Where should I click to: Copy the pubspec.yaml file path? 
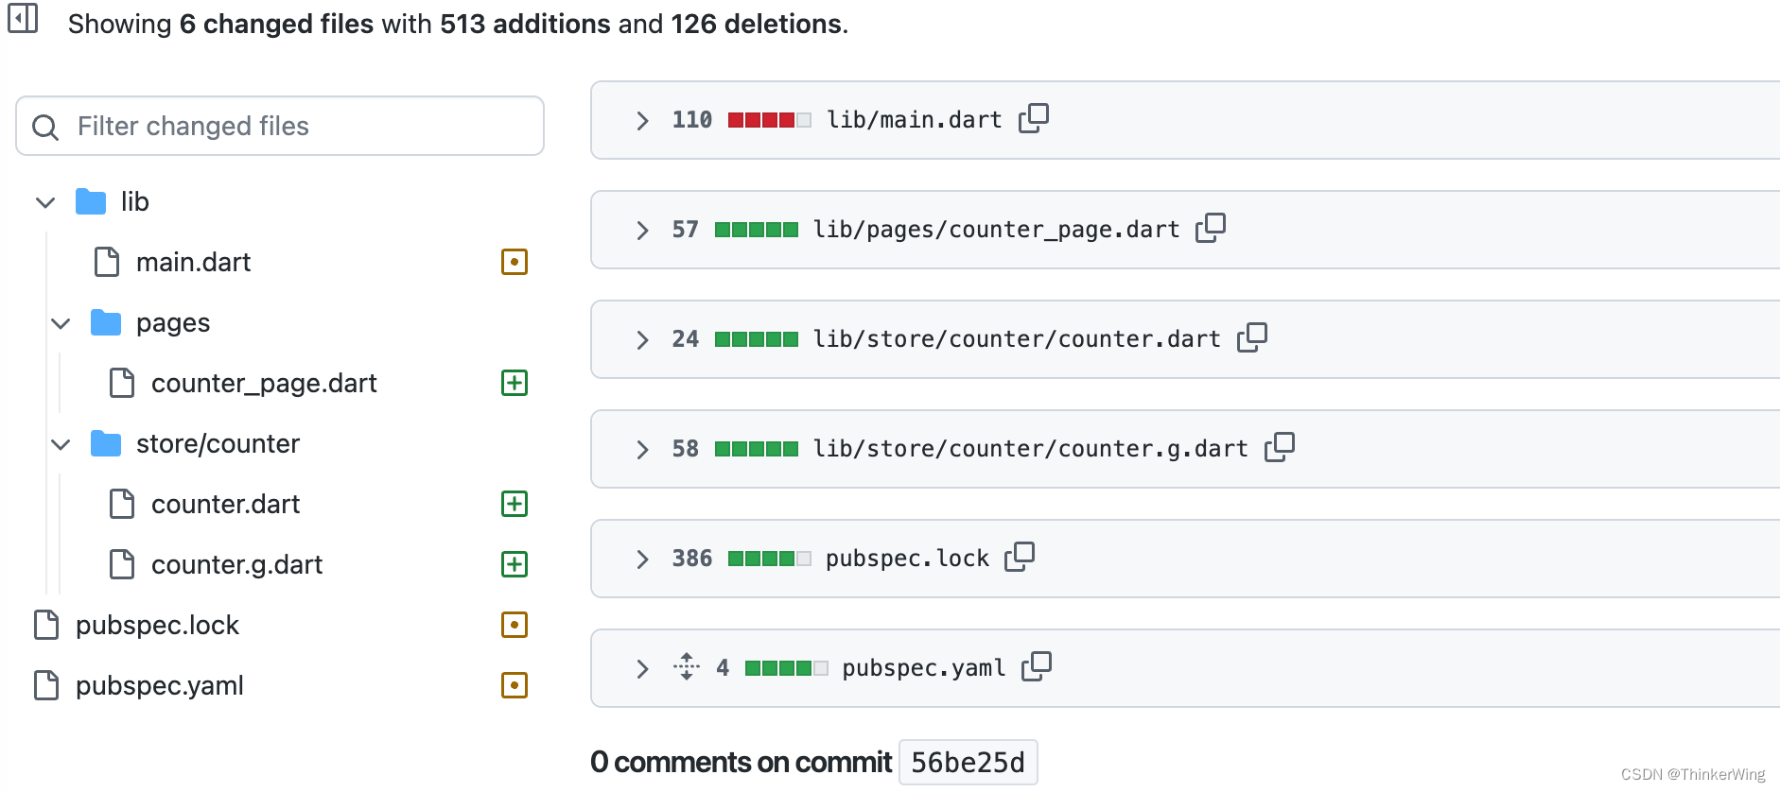[x=1037, y=666]
